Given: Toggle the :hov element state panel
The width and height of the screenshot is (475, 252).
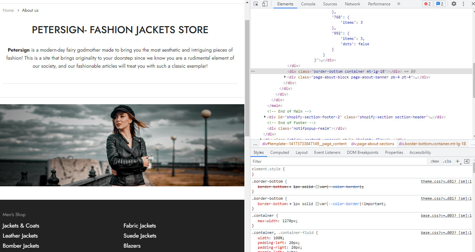Looking at the screenshot, I should (x=434, y=161).
